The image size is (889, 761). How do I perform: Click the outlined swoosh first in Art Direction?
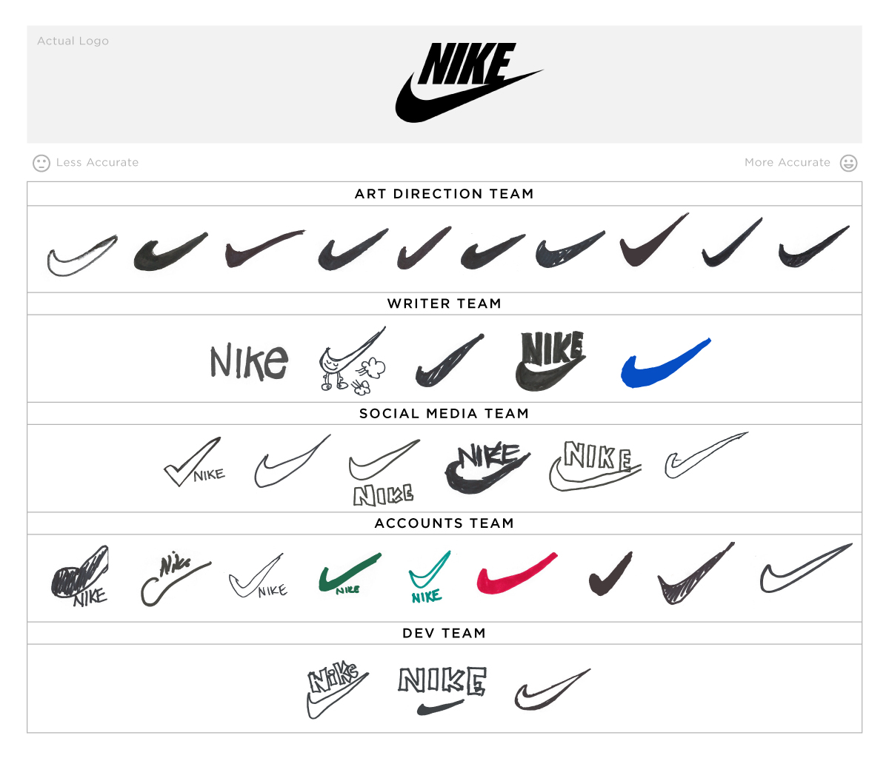pyautogui.click(x=82, y=255)
